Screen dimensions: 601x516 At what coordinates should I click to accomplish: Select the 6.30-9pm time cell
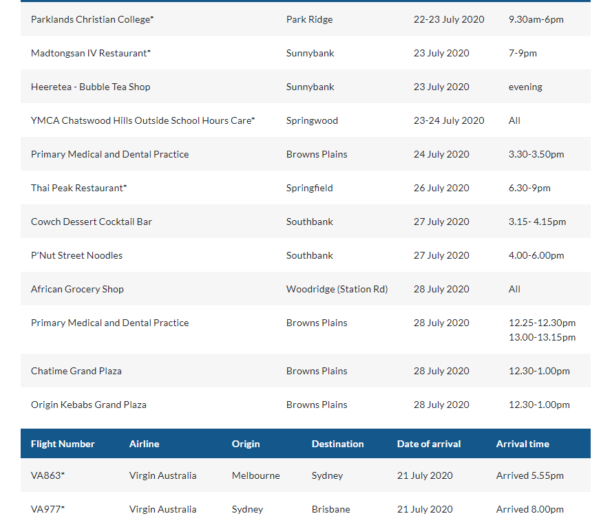(529, 188)
